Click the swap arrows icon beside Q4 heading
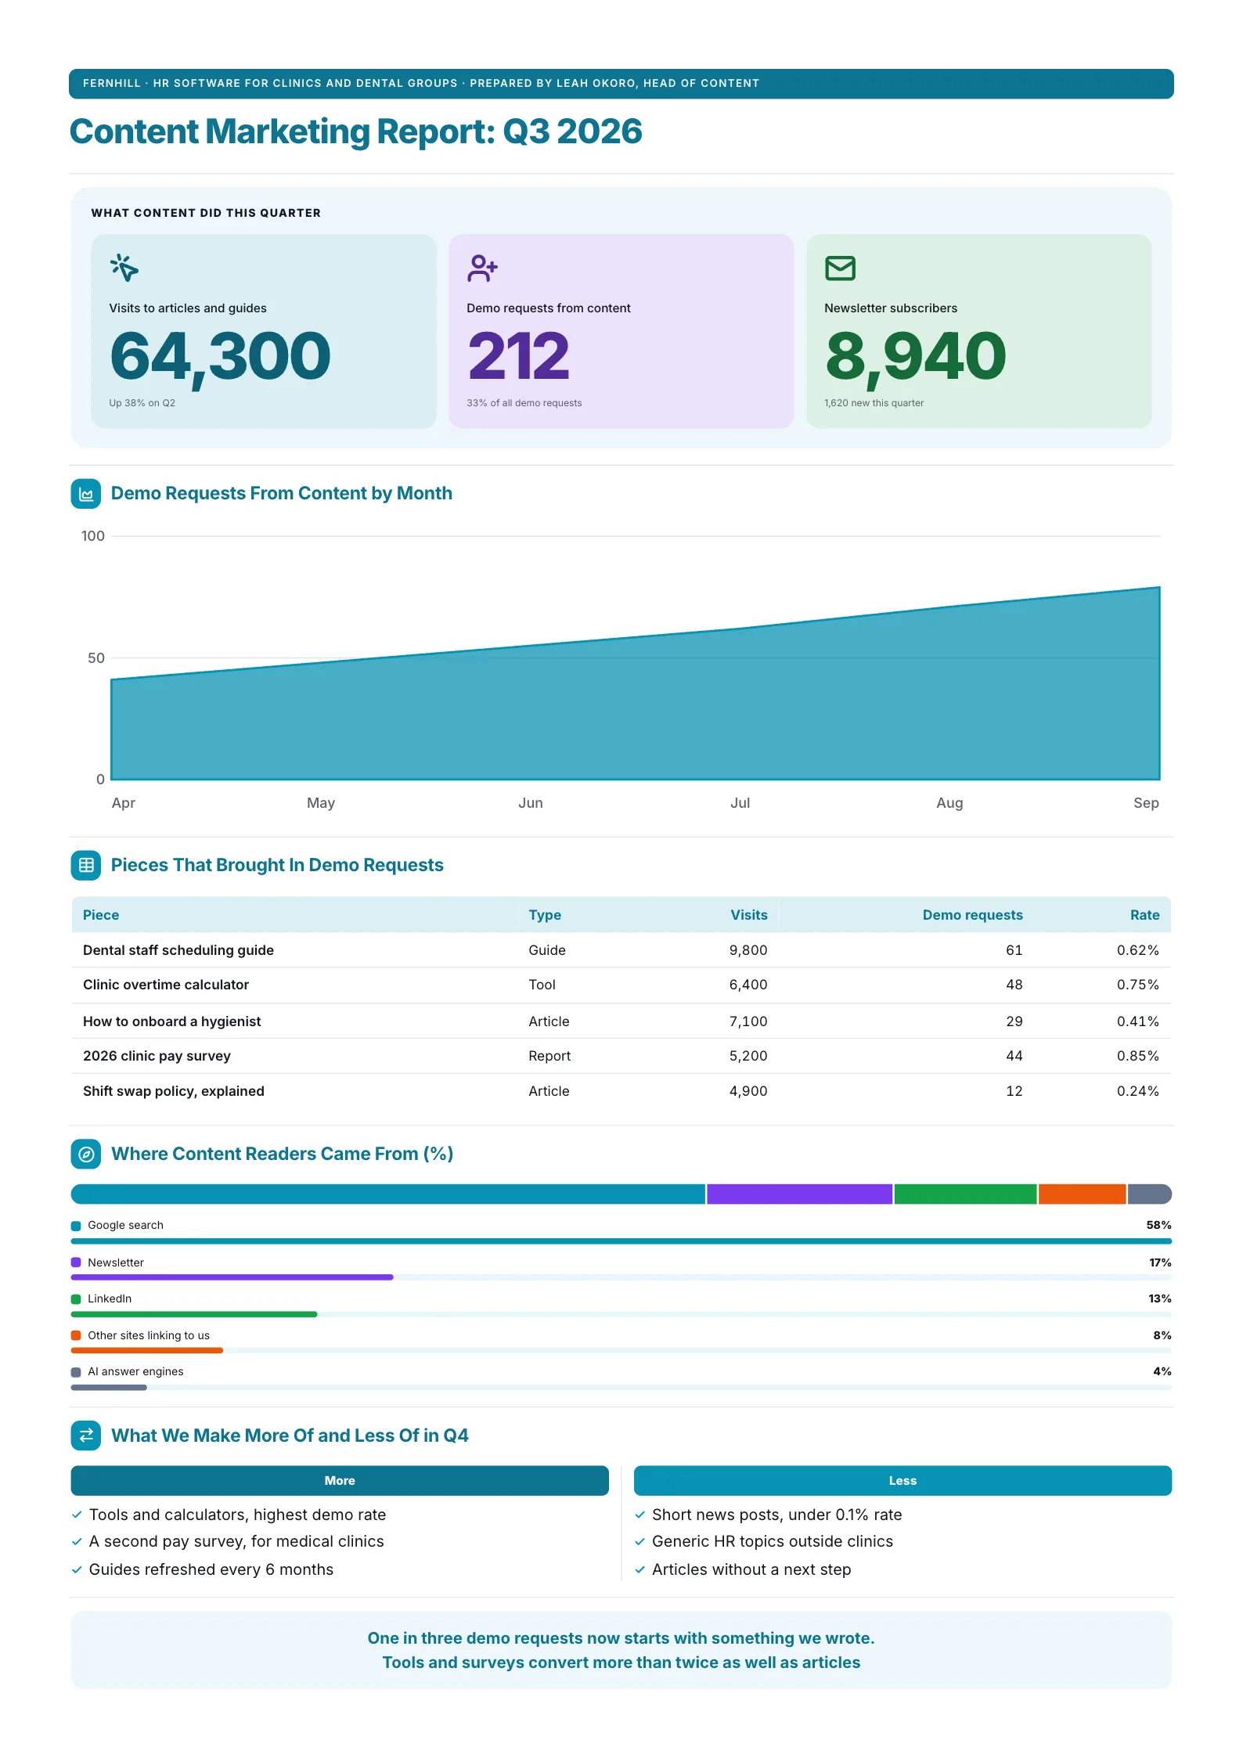This screenshot has width=1243, height=1758. pos(86,1435)
